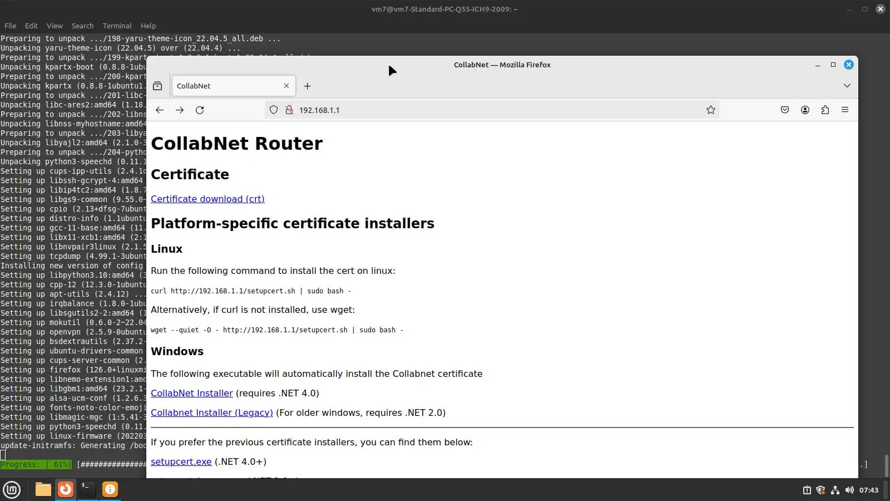Open Certificate download (crt) link
The width and height of the screenshot is (890, 501).
[x=207, y=199]
